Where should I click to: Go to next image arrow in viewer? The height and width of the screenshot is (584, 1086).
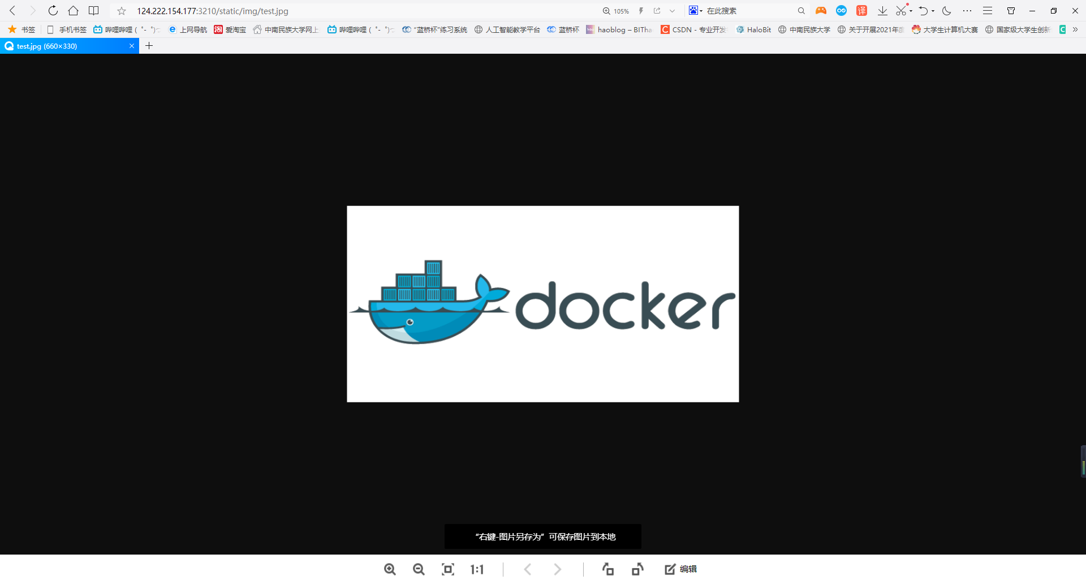tap(558, 569)
